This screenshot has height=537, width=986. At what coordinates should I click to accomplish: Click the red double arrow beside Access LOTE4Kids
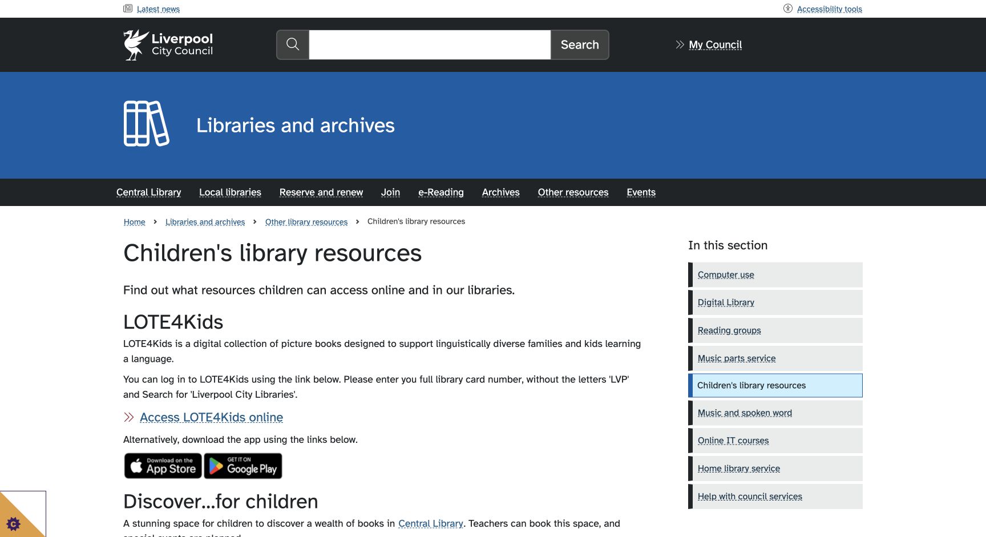click(129, 417)
